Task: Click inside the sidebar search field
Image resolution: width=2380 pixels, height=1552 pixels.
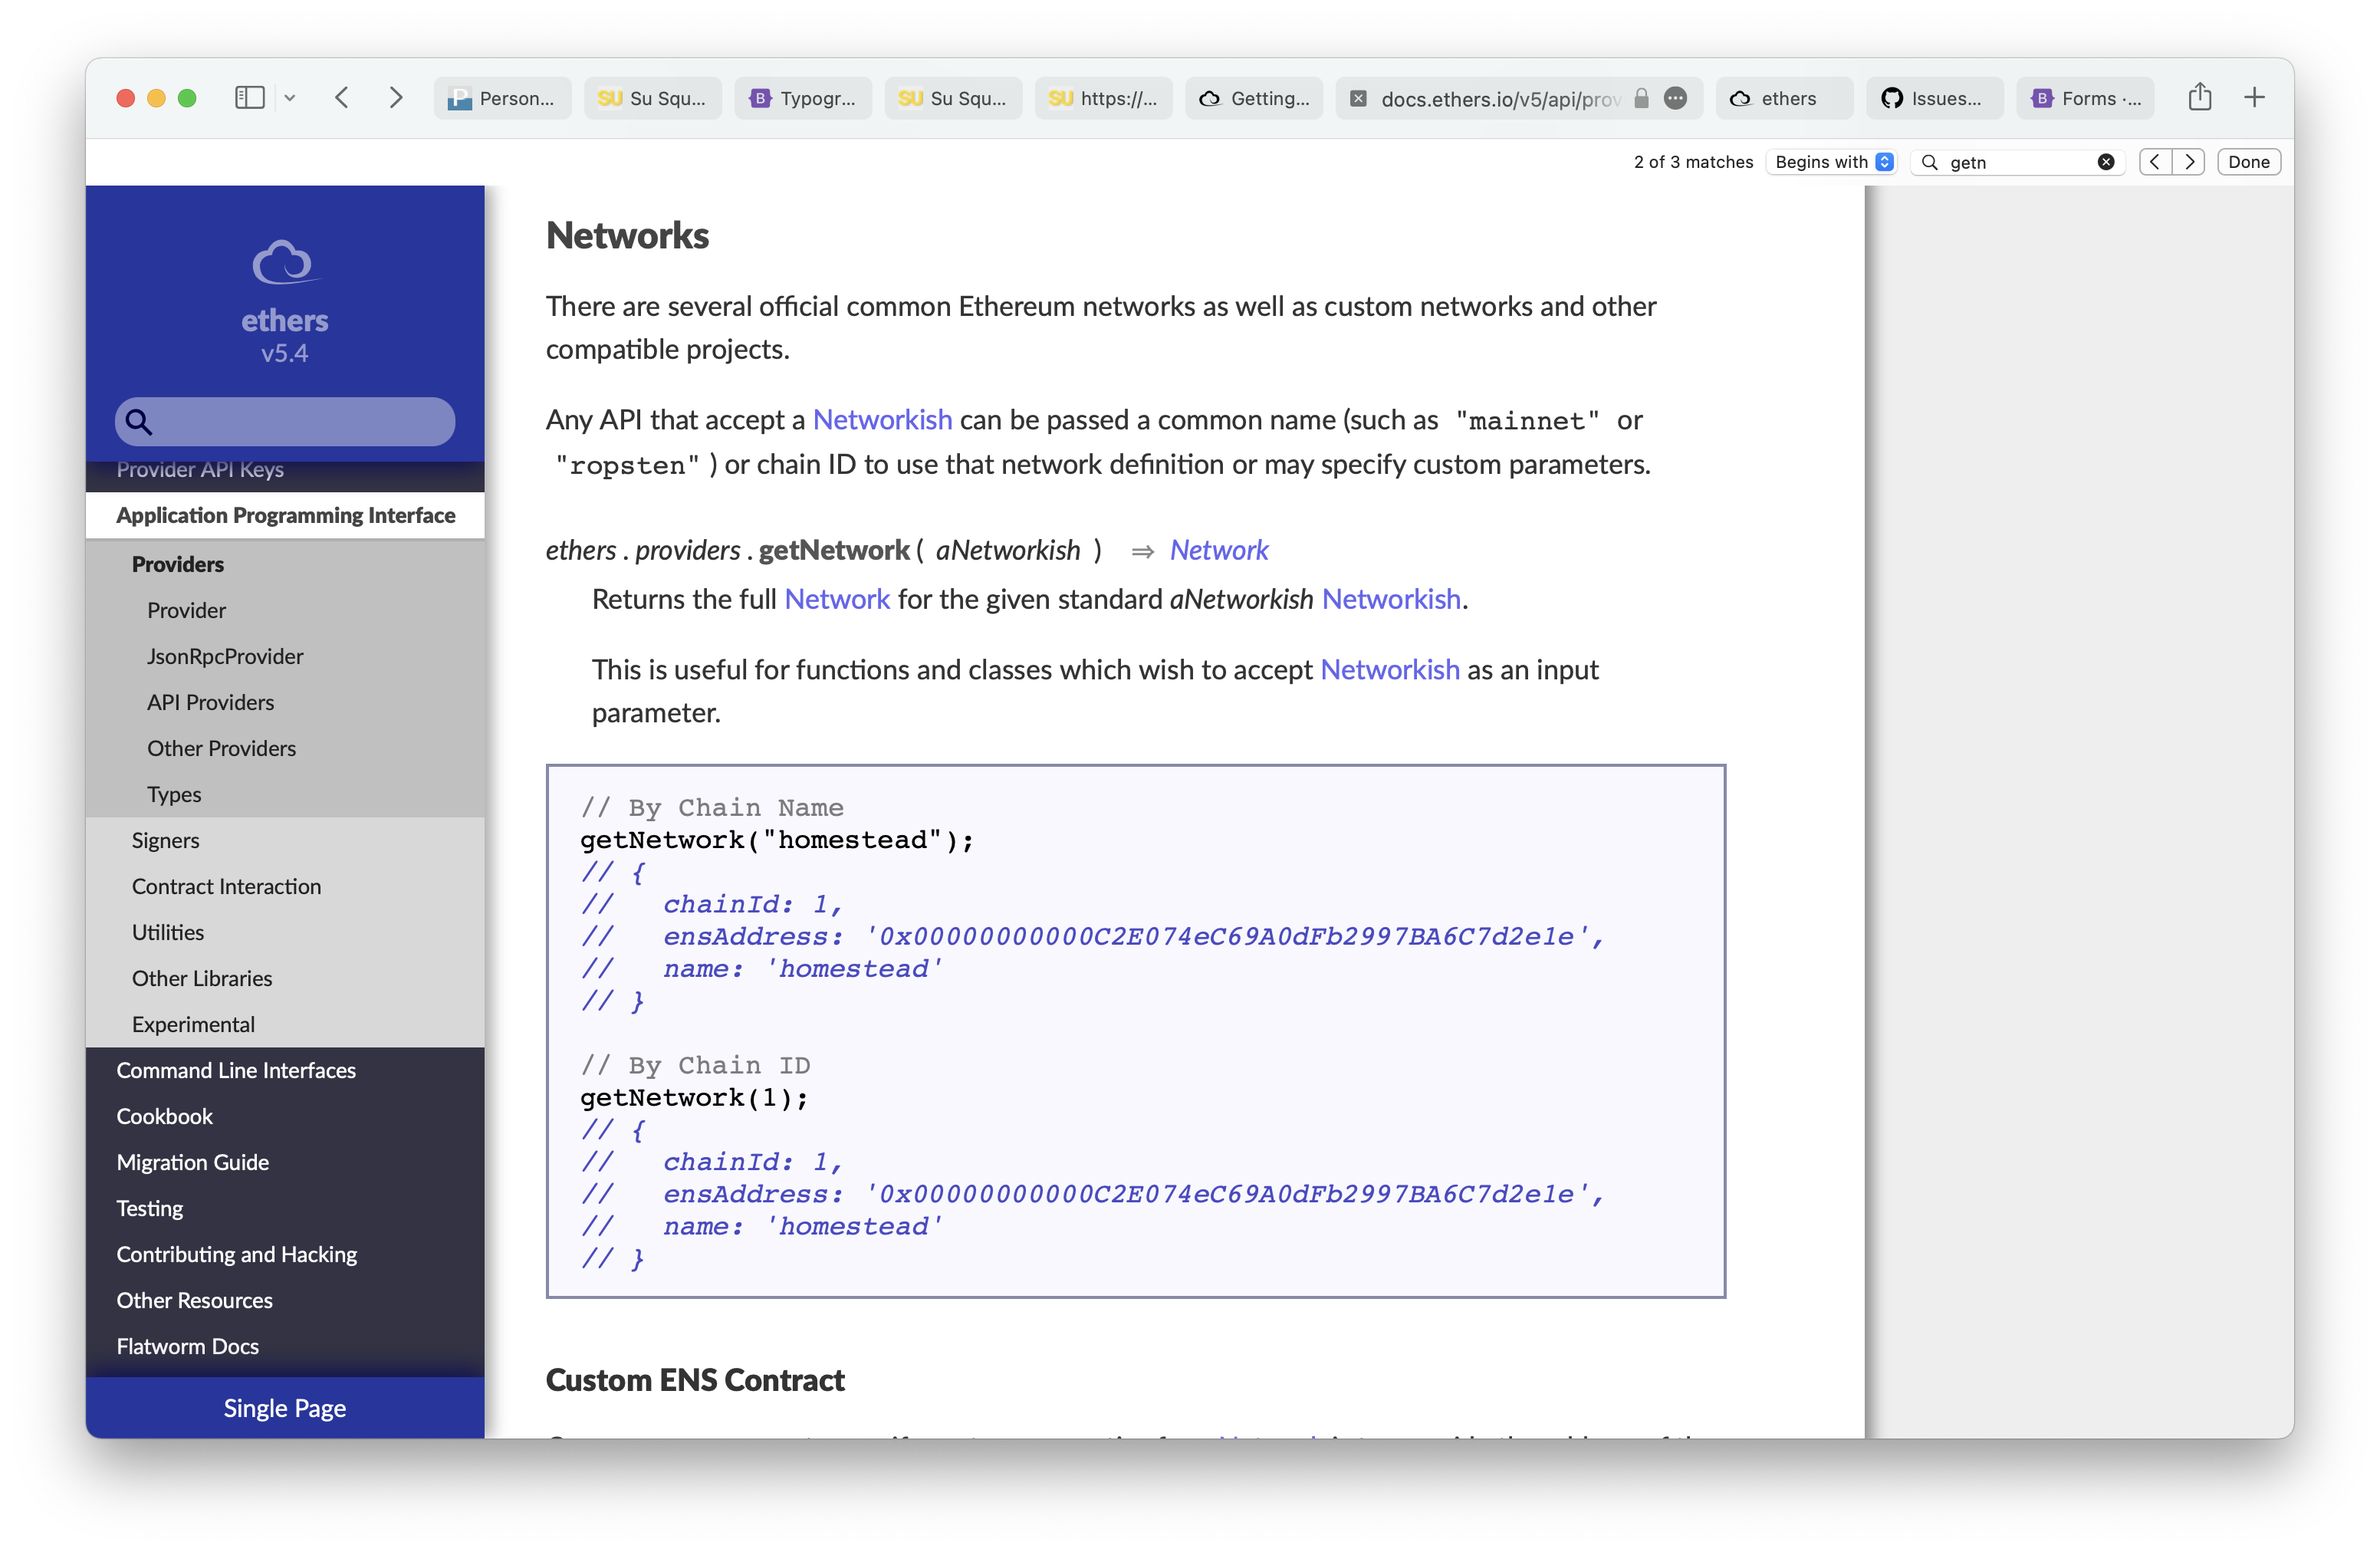Action: (x=284, y=421)
